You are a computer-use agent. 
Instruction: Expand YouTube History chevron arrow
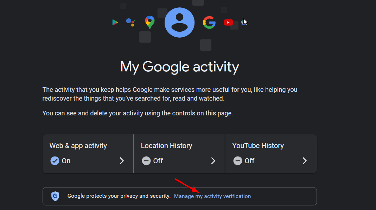[x=305, y=161]
